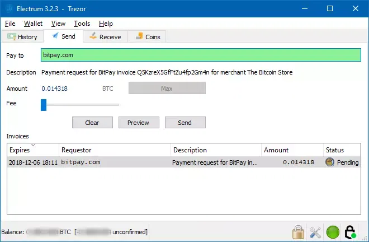Image resolution: width=369 pixels, height=242 pixels.
Task: Open the Tools menu
Action: point(82,24)
